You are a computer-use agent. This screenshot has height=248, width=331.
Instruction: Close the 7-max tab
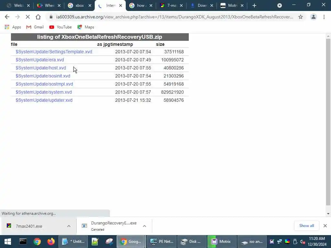click(x=181, y=5)
